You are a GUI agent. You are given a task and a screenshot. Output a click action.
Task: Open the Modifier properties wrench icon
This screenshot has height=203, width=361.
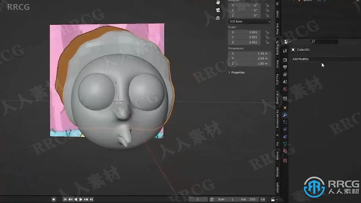click(x=285, y=115)
